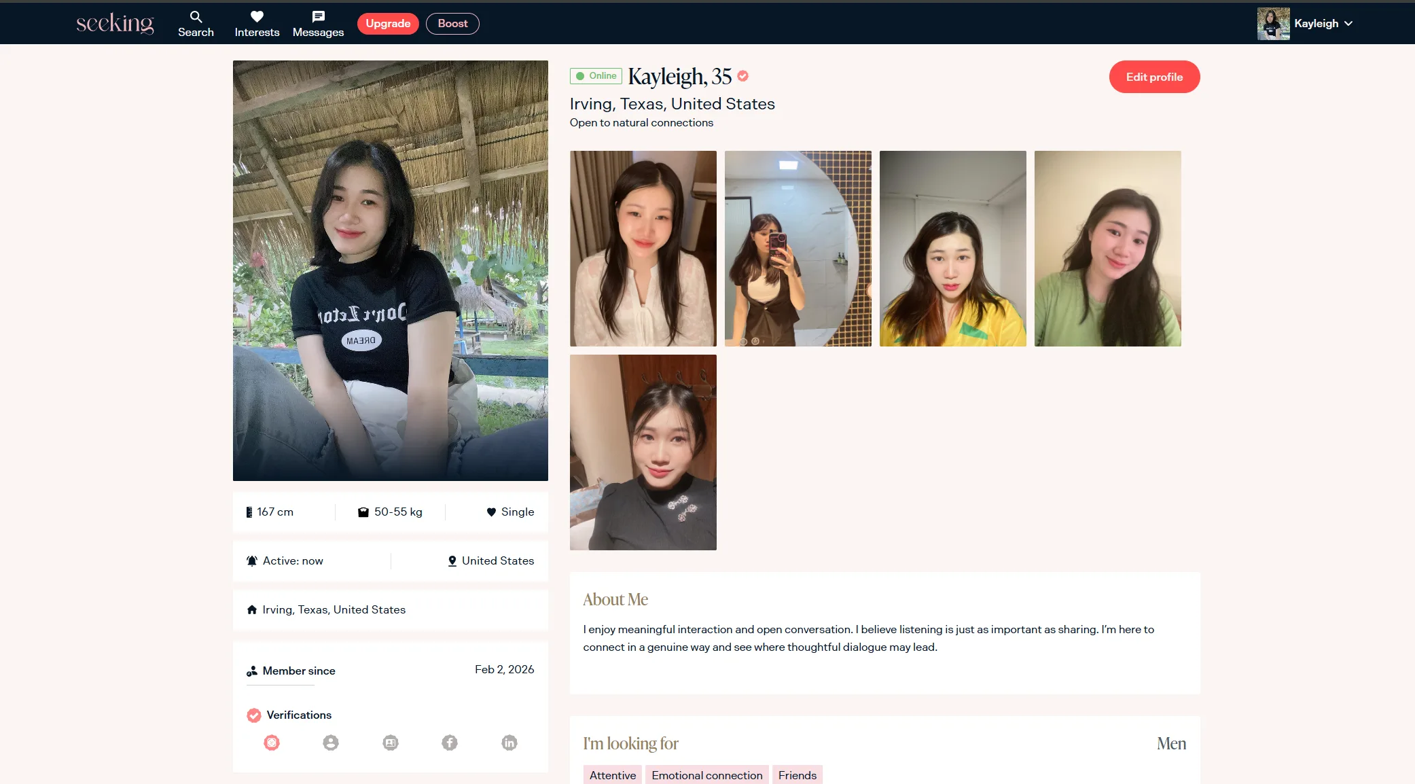Click the Facebook verification badge
The image size is (1415, 784).
[x=450, y=743]
